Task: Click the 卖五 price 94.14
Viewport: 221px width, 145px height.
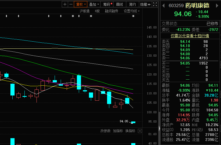Action: point(185,42)
